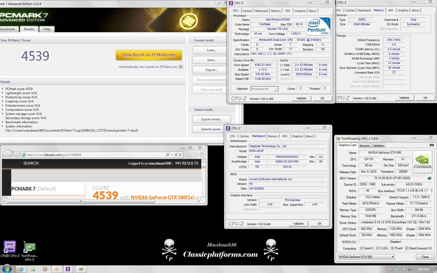
Task: Click the network tray icon
Action: click(x=410, y=269)
